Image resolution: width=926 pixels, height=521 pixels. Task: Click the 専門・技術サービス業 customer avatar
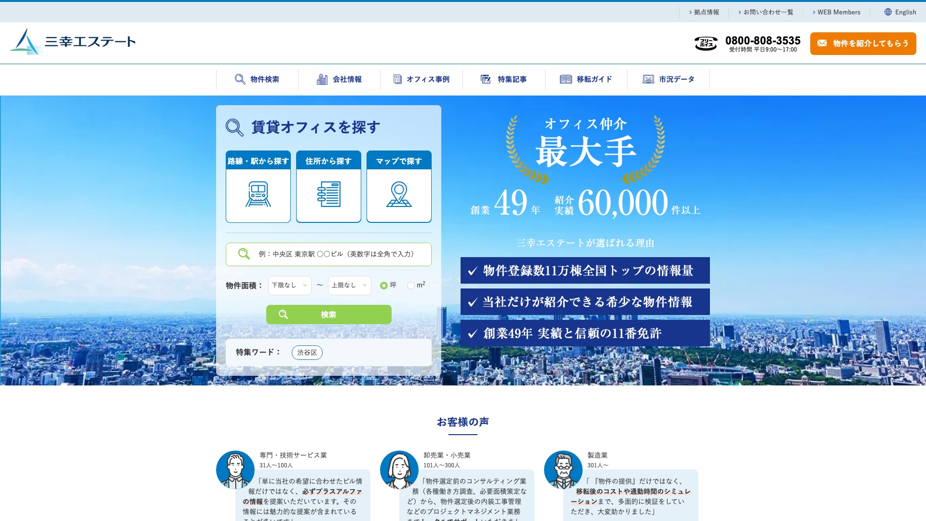coord(235,470)
